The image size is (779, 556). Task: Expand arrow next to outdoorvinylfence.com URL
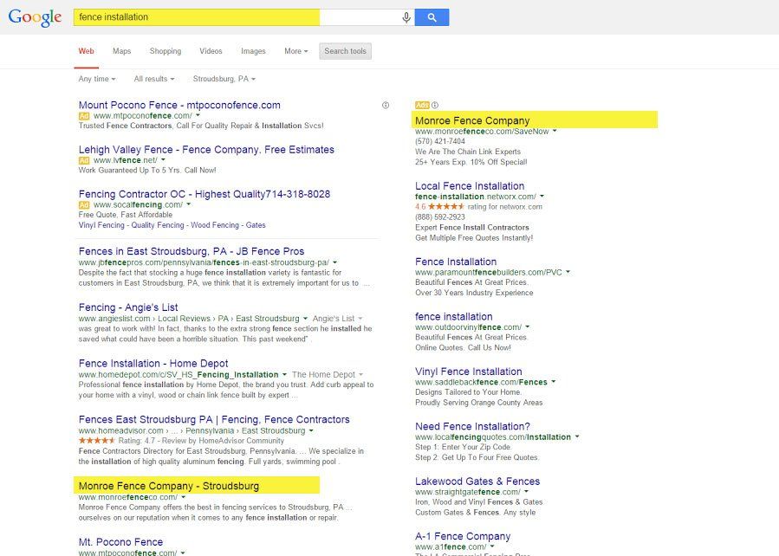[527, 327]
